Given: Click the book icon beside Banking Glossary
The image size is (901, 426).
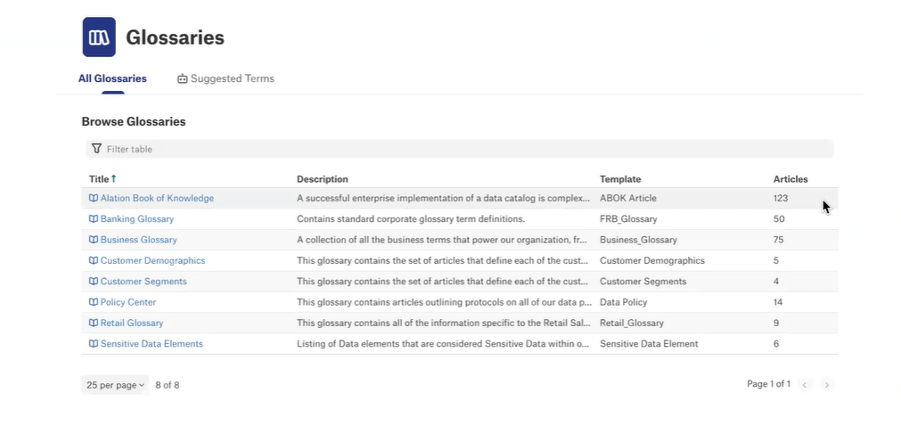Looking at the screenshot, I should (x=94, y=218).
